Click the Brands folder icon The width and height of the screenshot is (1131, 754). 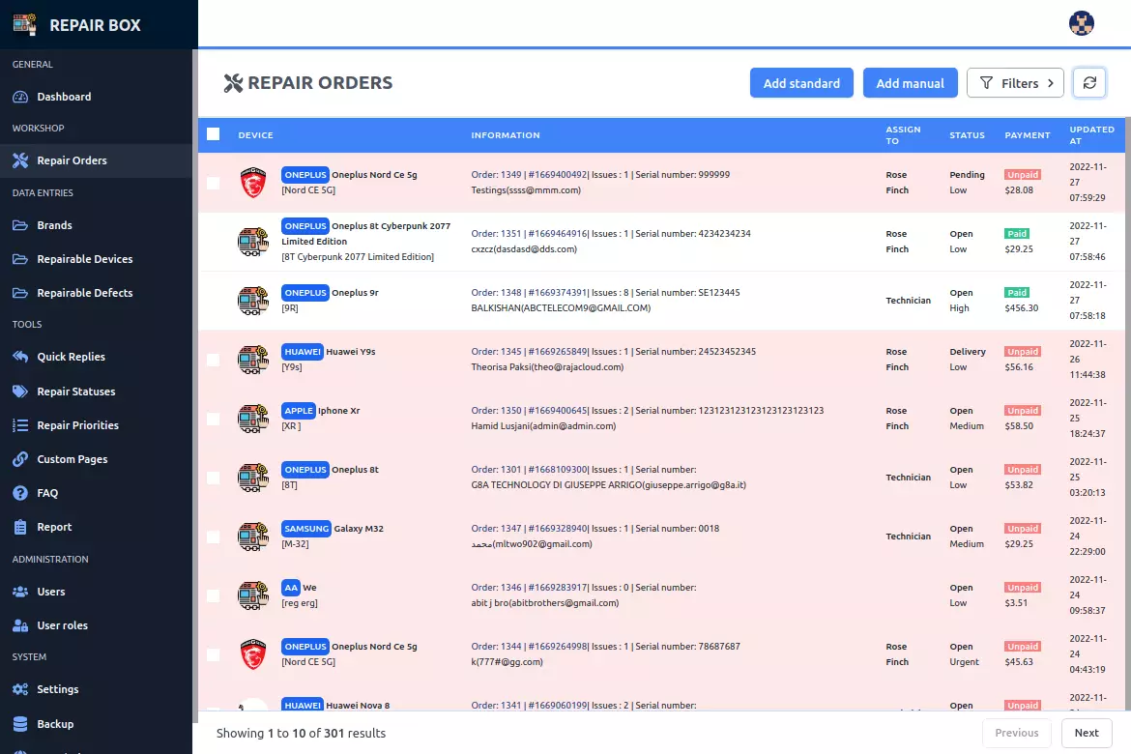point(20,225)
